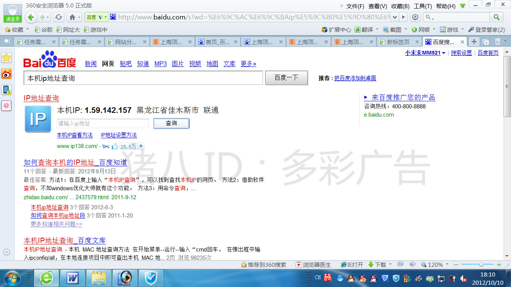Switch to the 网站分... tab
This screenshot has width=511, height=287.
[x=126, y=42]
